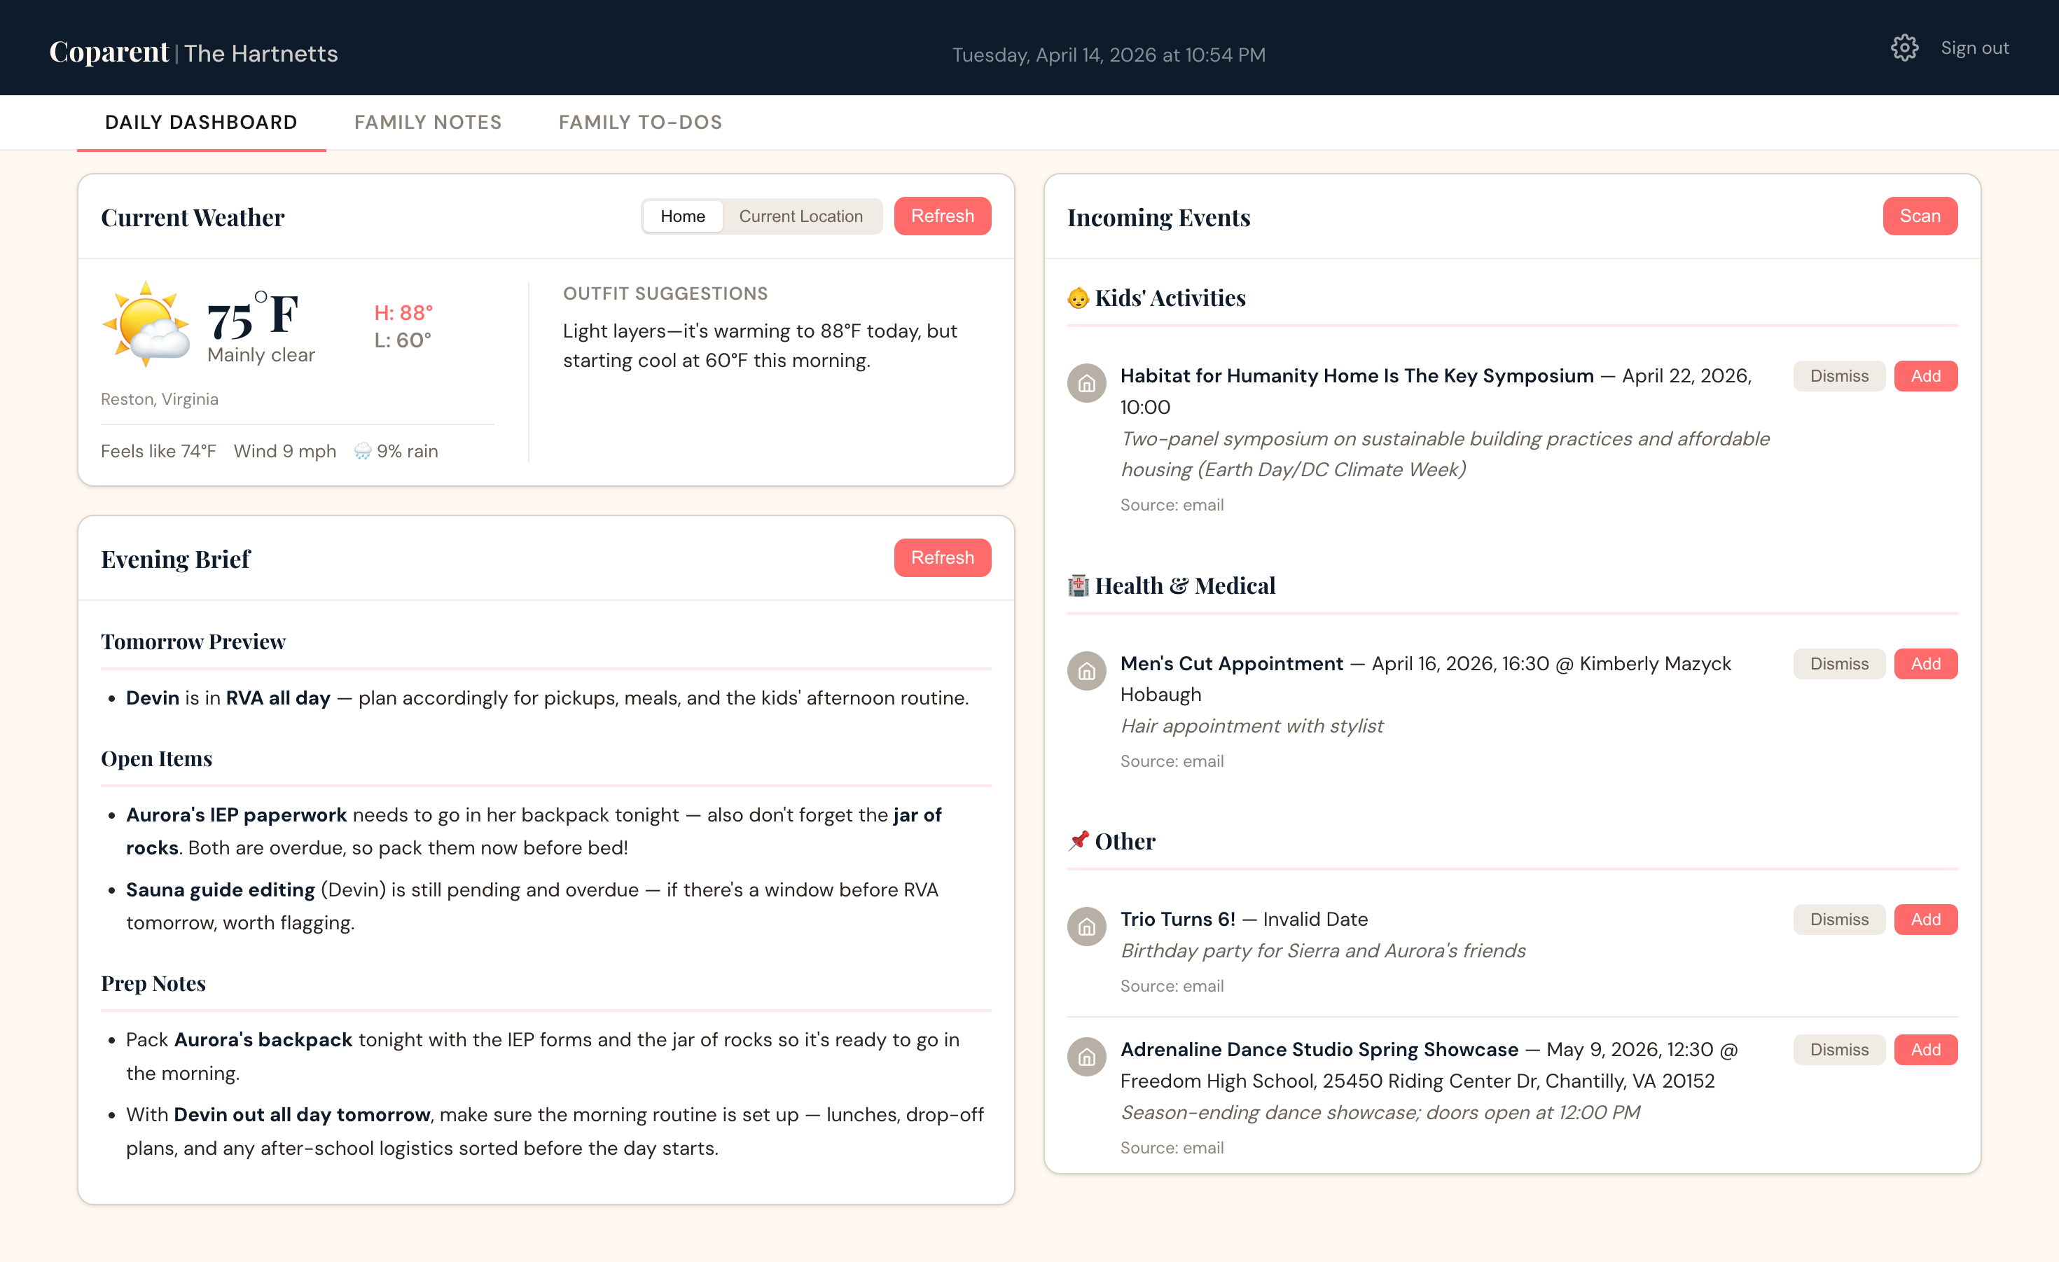Viewport: 2059px width, 1262px height.
Task: Click the home icon beside Habitat for Humanity event
Action: pyautogui.click(x=1086, y=383)
